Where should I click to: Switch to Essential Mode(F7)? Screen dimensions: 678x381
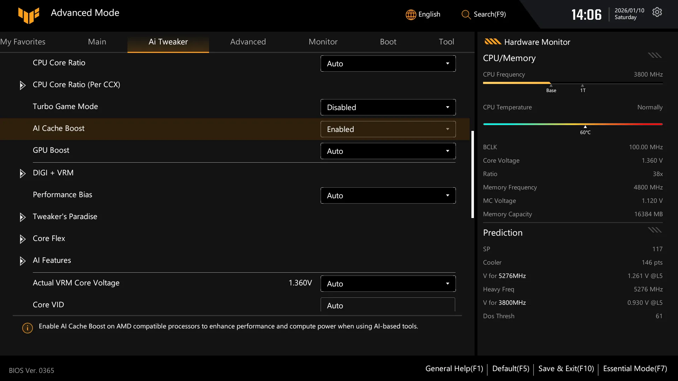tap(635, 369)
